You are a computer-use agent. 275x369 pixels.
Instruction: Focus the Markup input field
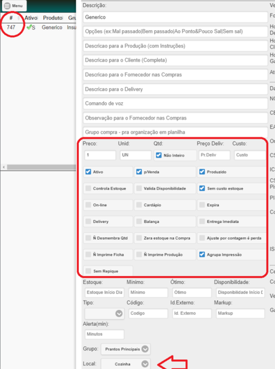pyautogui.click(x=240, y=314)
